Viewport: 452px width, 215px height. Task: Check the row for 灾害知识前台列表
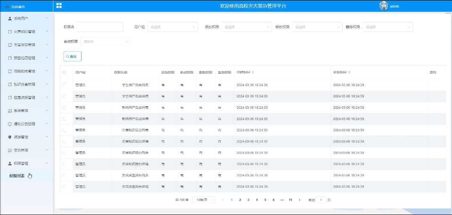tap(64, 152)
